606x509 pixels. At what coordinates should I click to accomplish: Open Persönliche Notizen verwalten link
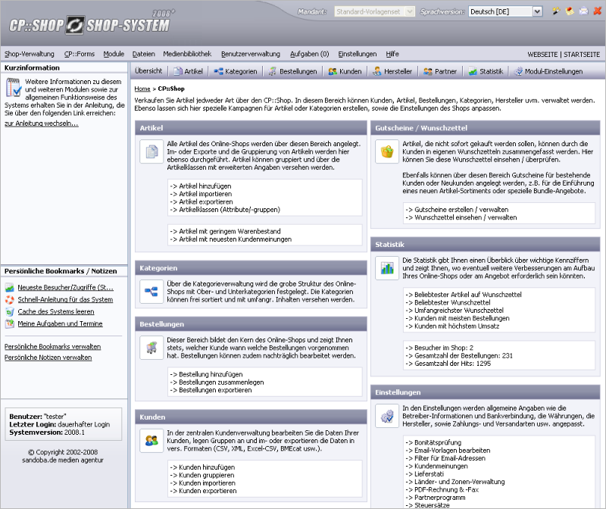[48, 358]
